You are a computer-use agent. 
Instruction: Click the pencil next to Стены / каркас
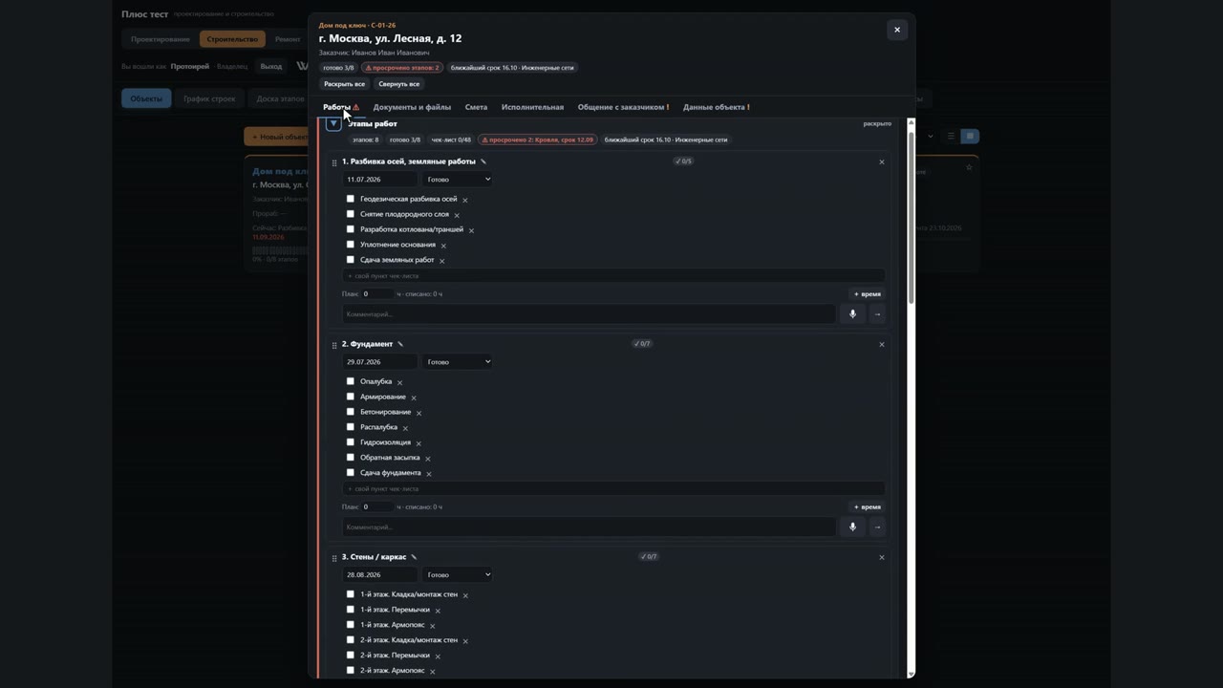coord(414,557)
